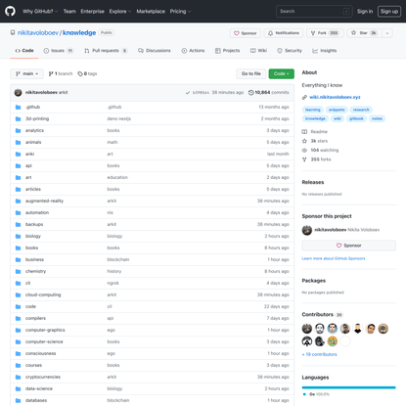Click + 19 contributors link
406x406 pixels.
tap(319, 354)
